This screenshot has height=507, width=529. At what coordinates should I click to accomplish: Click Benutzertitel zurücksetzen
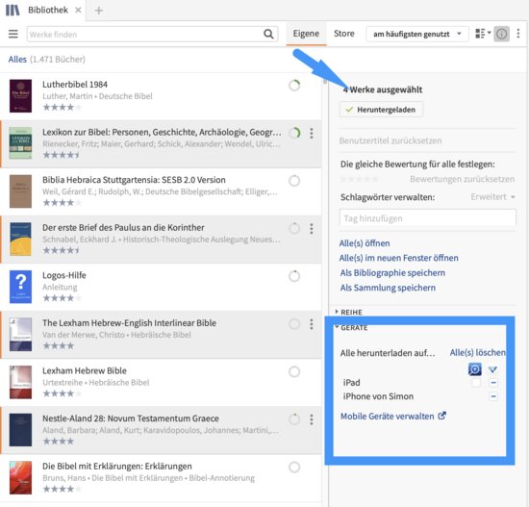390,140
